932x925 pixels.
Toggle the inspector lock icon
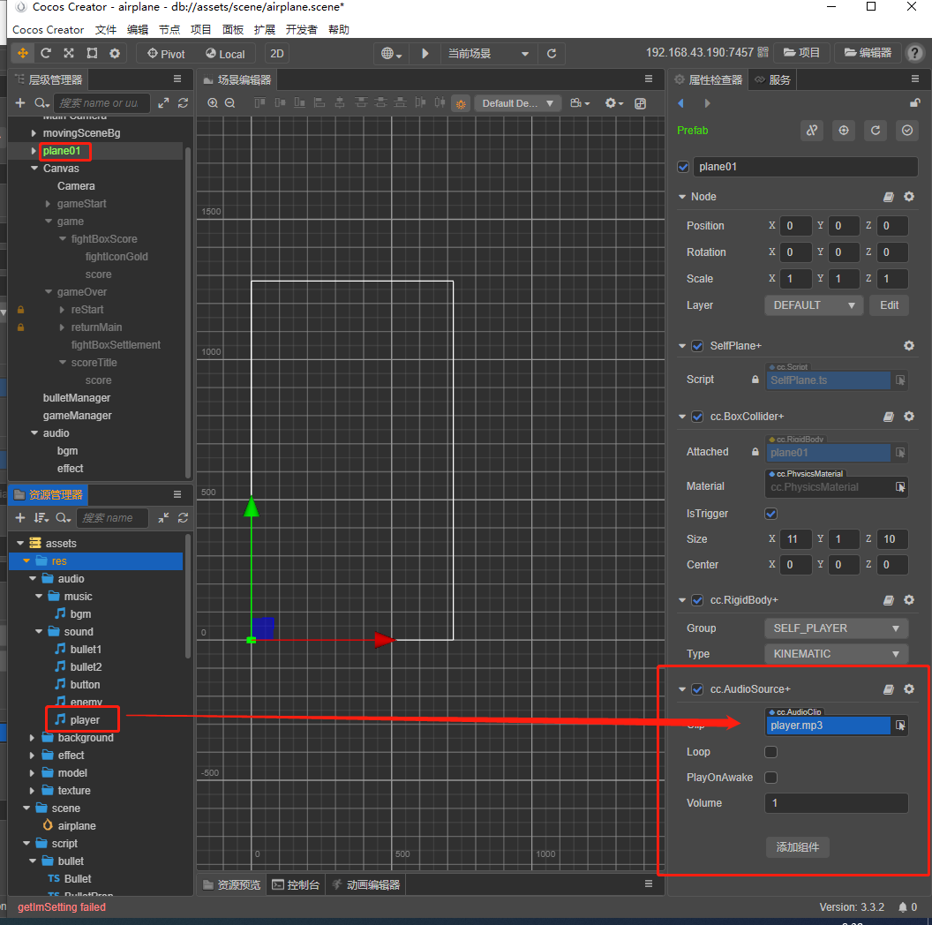click(914, 103)
